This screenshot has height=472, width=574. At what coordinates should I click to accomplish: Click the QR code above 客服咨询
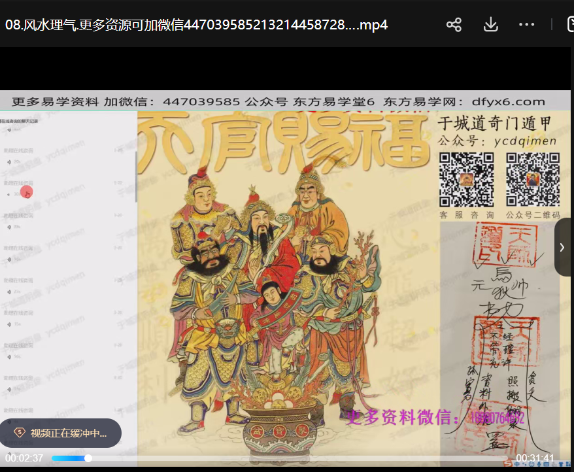pyautogui.click(x=466, y=180)
